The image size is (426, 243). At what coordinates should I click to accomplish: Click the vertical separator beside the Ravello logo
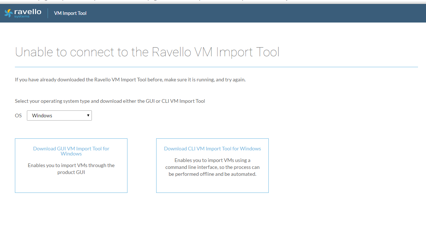point(48,13)
